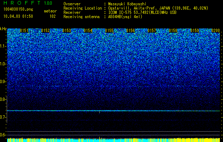
Task: Click the 0.6 kHz axis label
Action: point(3,135)
